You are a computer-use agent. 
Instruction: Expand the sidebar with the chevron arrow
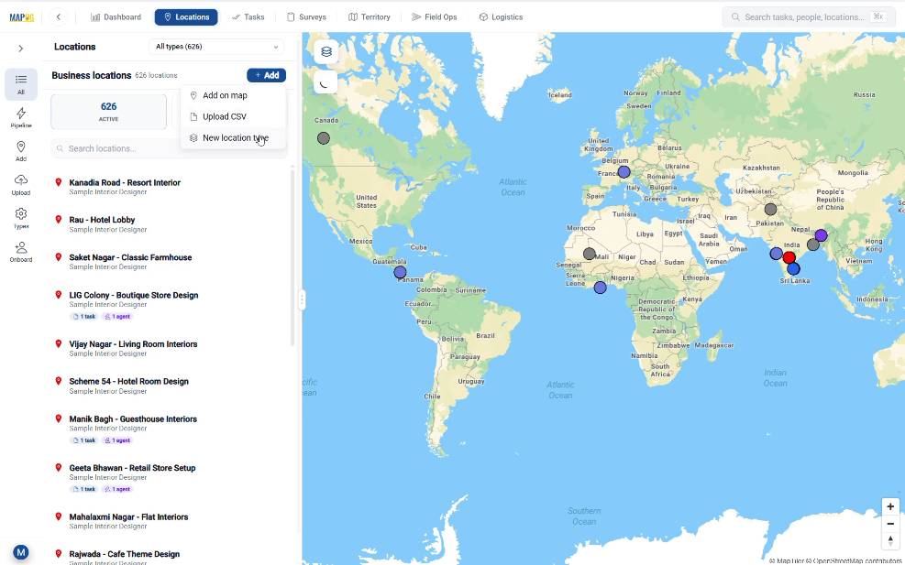[21, 49]
